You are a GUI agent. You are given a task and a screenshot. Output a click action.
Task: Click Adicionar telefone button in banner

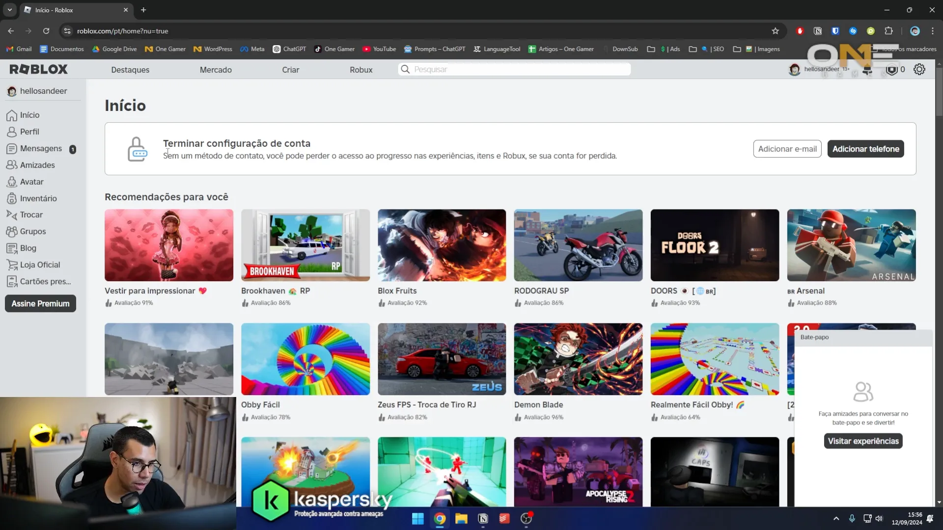[x=866, y=149]
